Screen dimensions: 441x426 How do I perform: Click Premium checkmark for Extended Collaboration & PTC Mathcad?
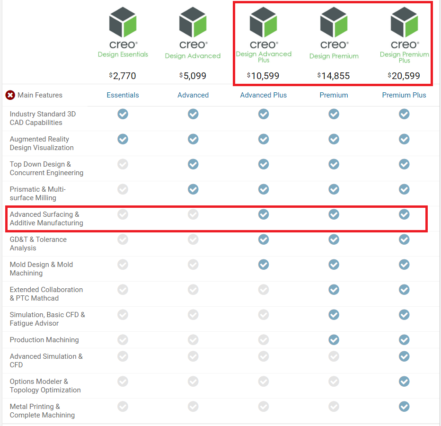tap(334, 290)
